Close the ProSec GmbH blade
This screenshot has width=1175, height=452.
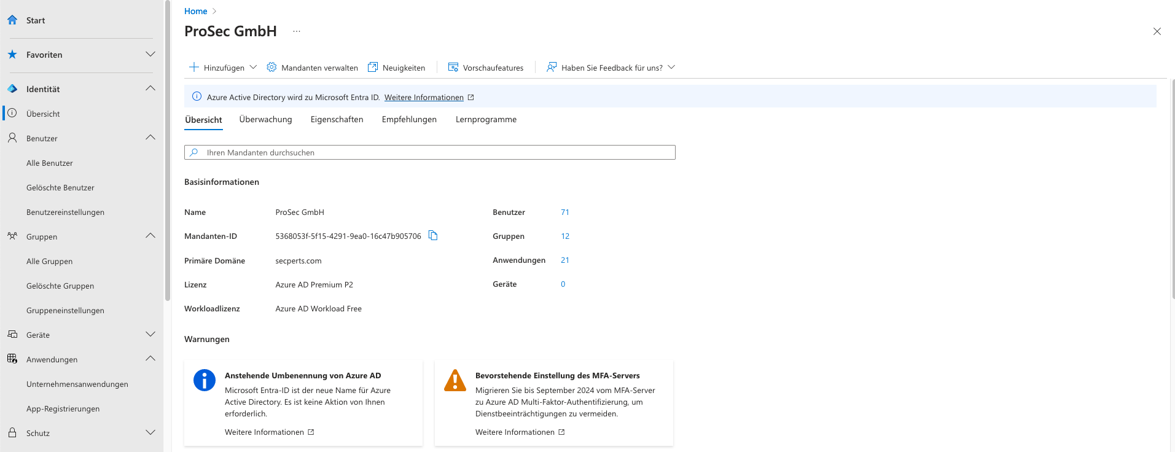pos(1157,31)
